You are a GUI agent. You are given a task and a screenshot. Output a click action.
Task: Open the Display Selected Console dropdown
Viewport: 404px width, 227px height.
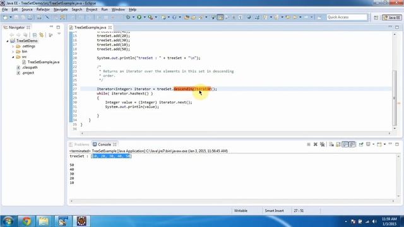click(x=373, y=144)
